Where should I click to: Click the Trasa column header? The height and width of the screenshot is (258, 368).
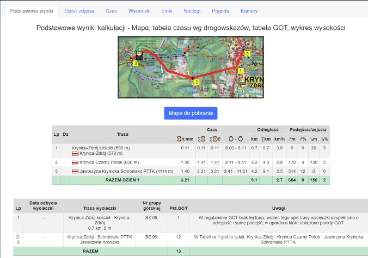122,134
